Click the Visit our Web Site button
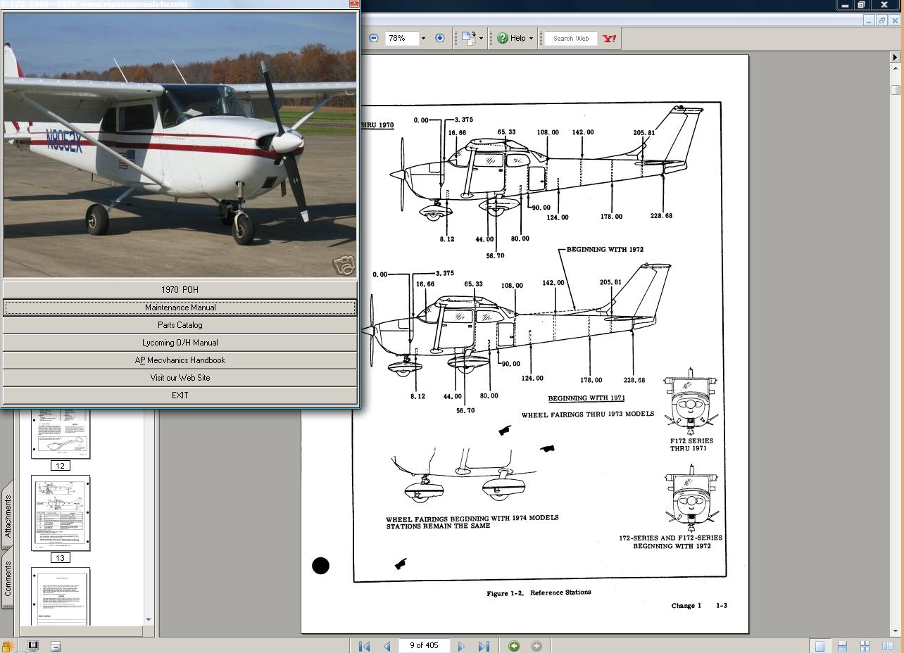The height and width of the screenshot is (653, 904). click(180, 377)
